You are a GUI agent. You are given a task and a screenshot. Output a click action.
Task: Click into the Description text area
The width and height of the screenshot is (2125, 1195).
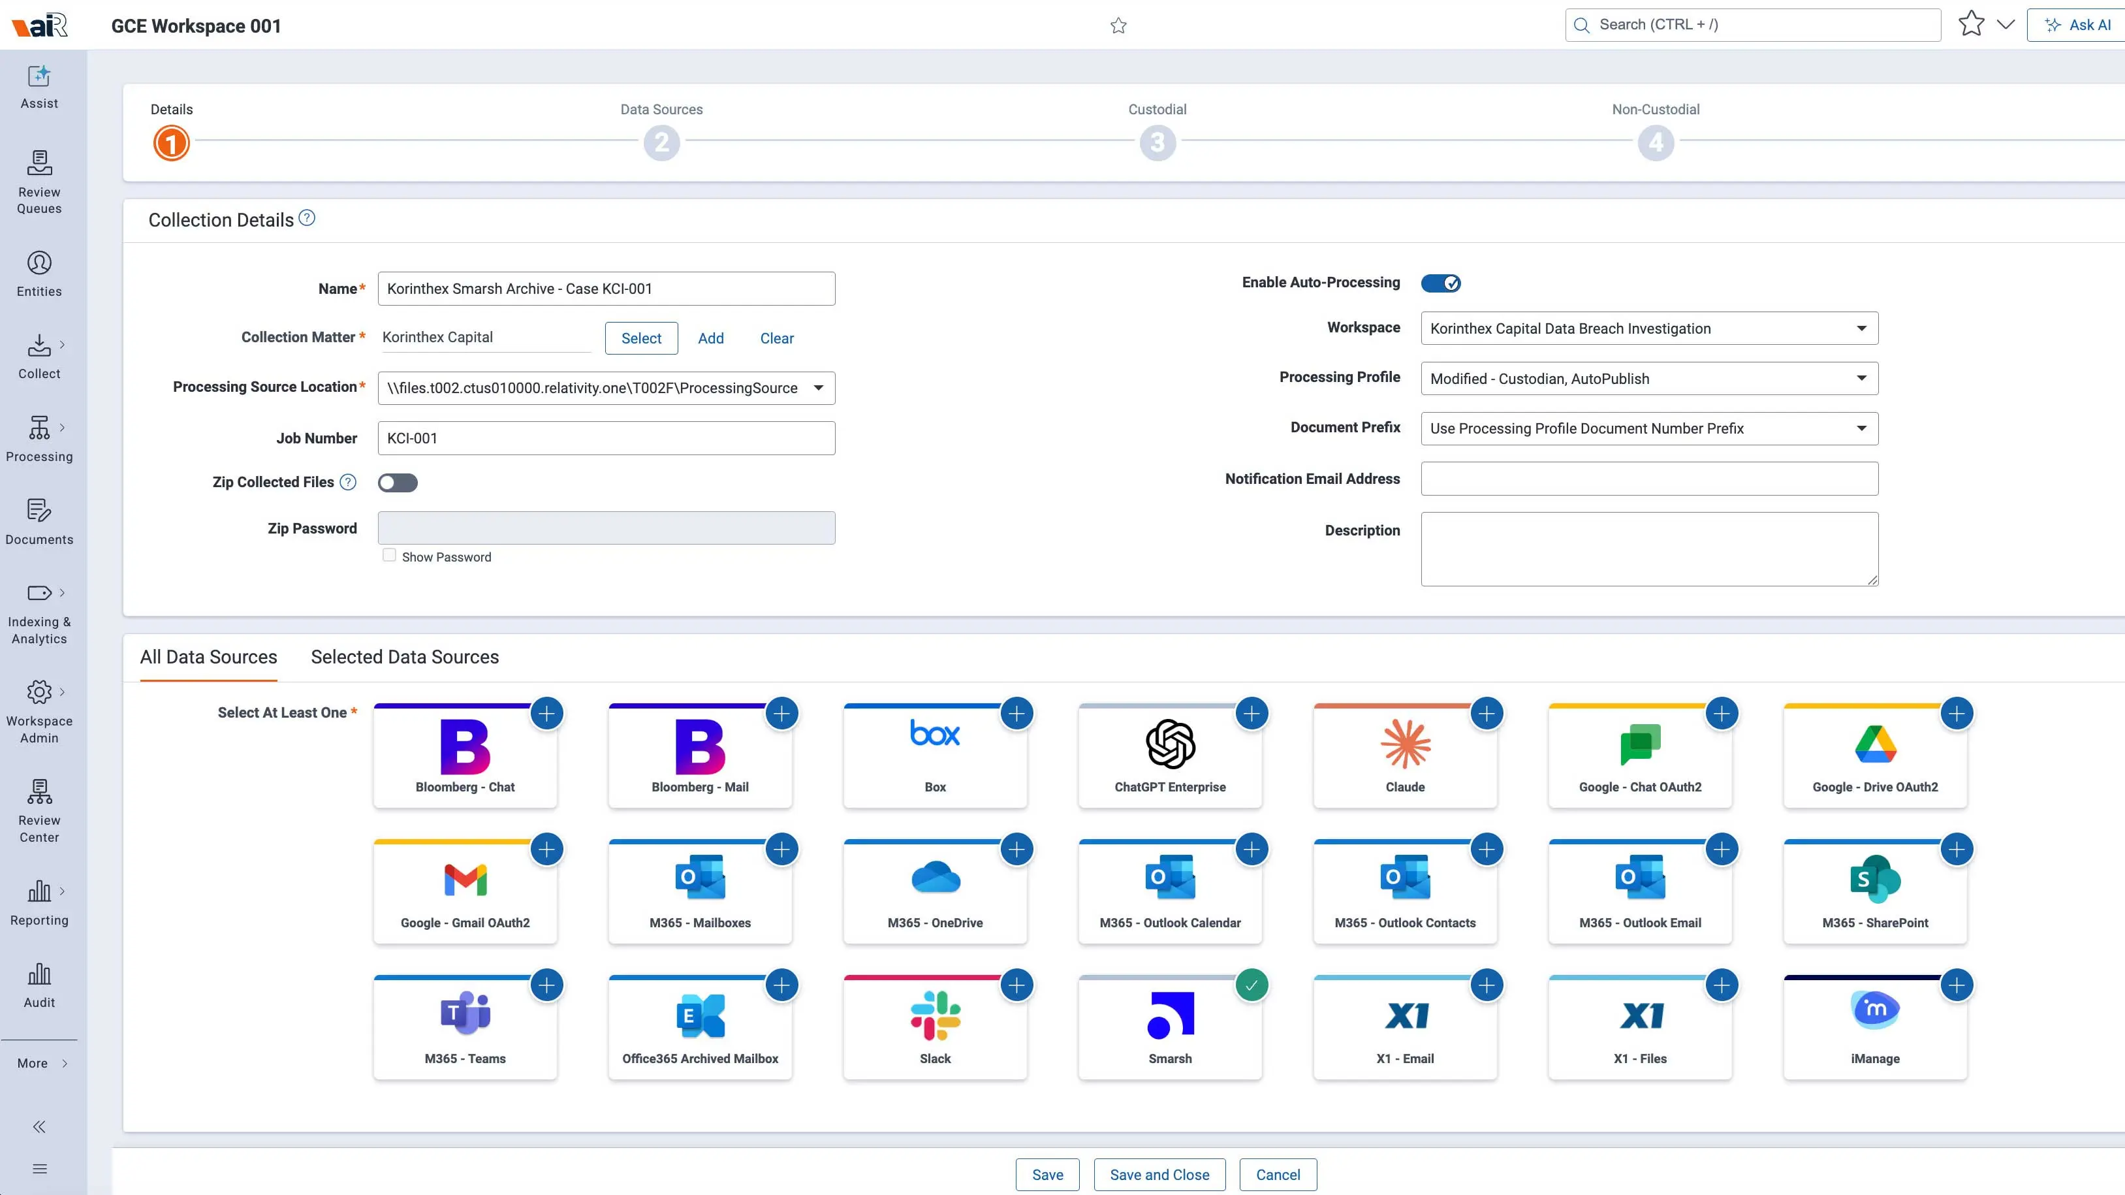(1649, 549)
